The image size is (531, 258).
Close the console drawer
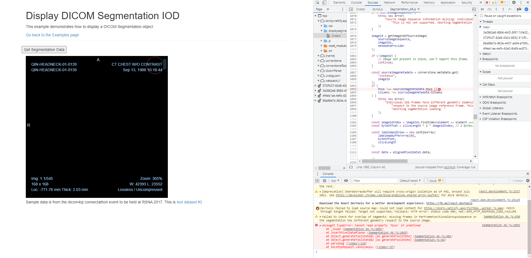pyautogui.click(x=528, y=174)
